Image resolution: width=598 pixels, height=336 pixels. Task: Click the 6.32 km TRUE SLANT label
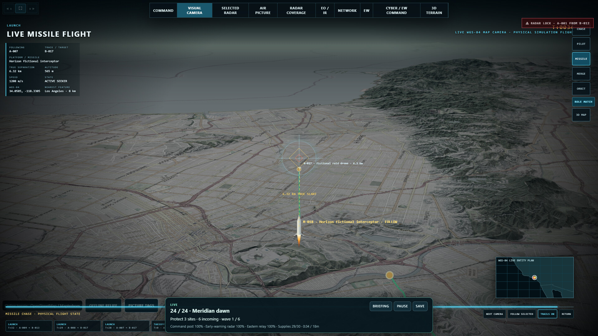(x=299, y=194)
